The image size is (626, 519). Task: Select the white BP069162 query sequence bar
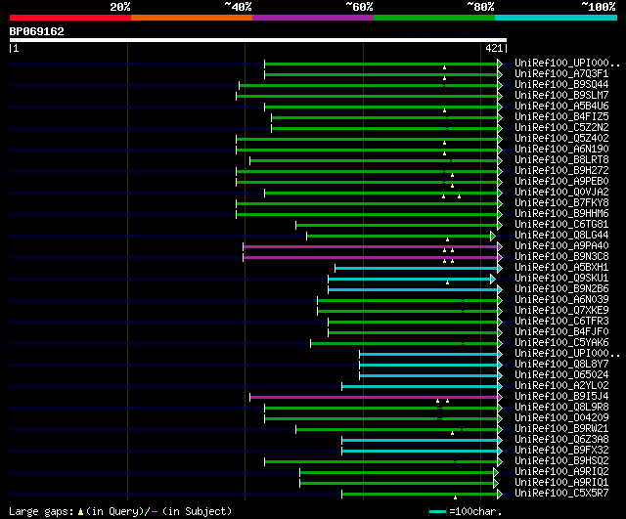[x=258, y=40]
